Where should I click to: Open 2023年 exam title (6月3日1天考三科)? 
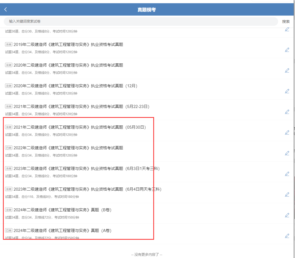(87, 169)
